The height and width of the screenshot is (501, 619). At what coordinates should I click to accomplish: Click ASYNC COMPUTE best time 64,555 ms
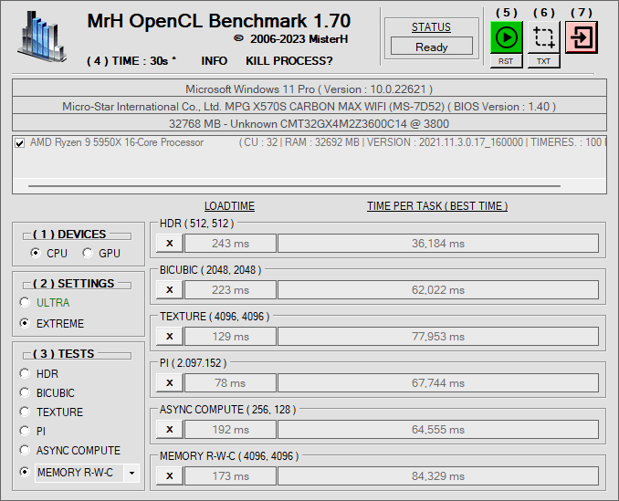[438, 430]
